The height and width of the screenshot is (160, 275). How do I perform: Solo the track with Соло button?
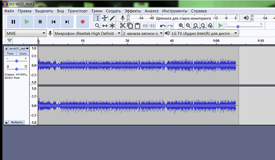23,53
